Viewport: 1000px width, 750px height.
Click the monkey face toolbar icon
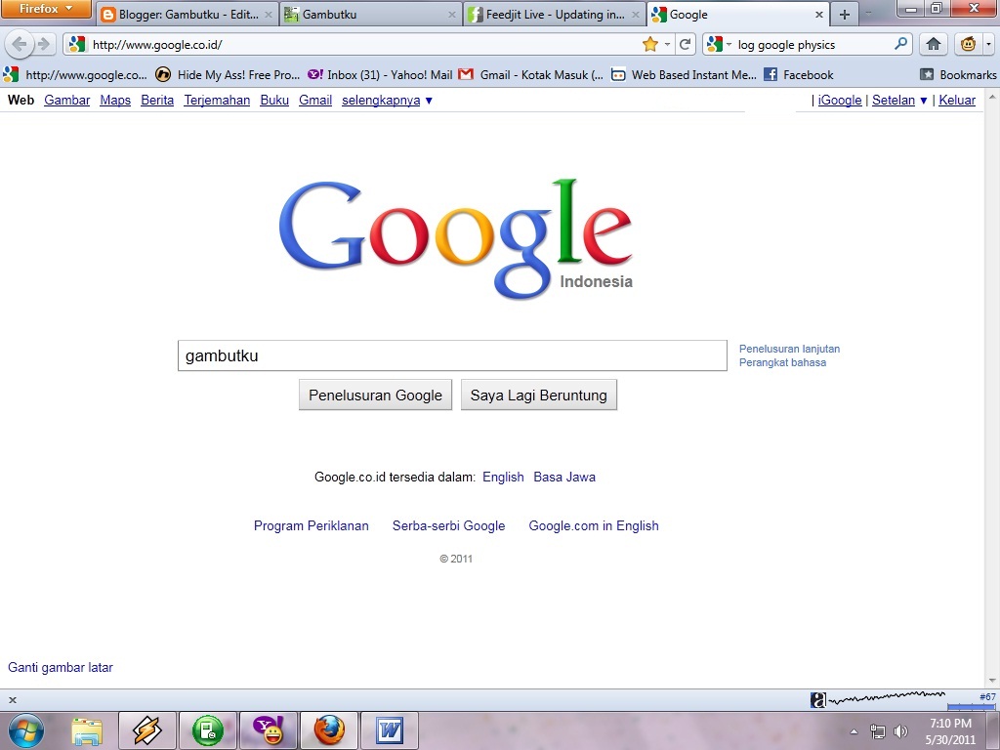[968, 44]
